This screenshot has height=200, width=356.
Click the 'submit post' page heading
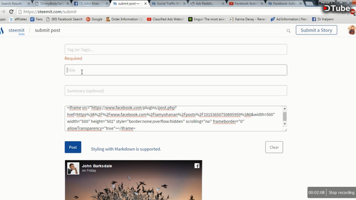coord(47,30)
